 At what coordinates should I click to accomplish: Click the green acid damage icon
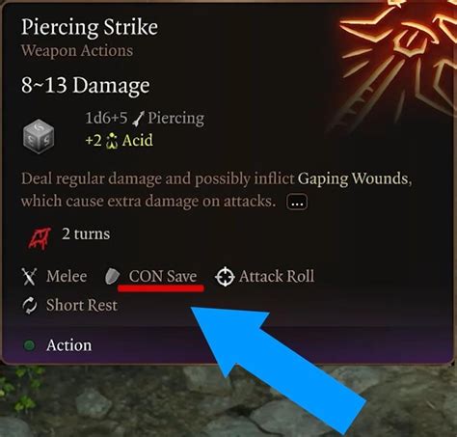(x=112, y=141)
